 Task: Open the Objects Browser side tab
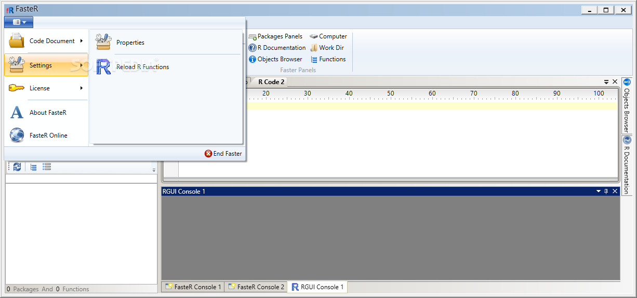pos(627,105)
